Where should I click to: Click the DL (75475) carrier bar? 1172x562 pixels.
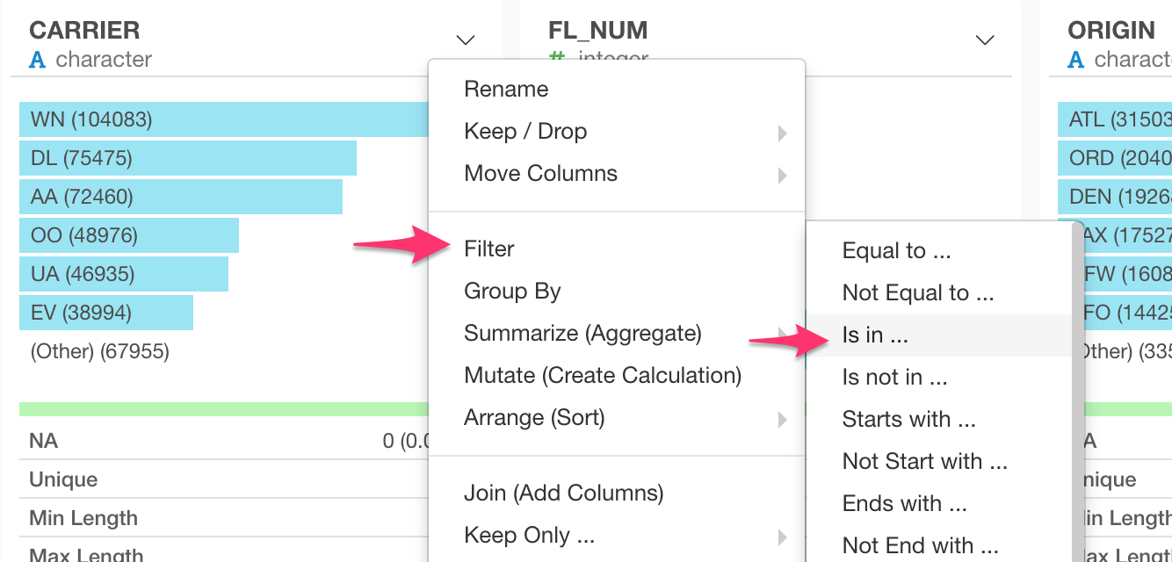pyautogui.click(x=188, y=159)
